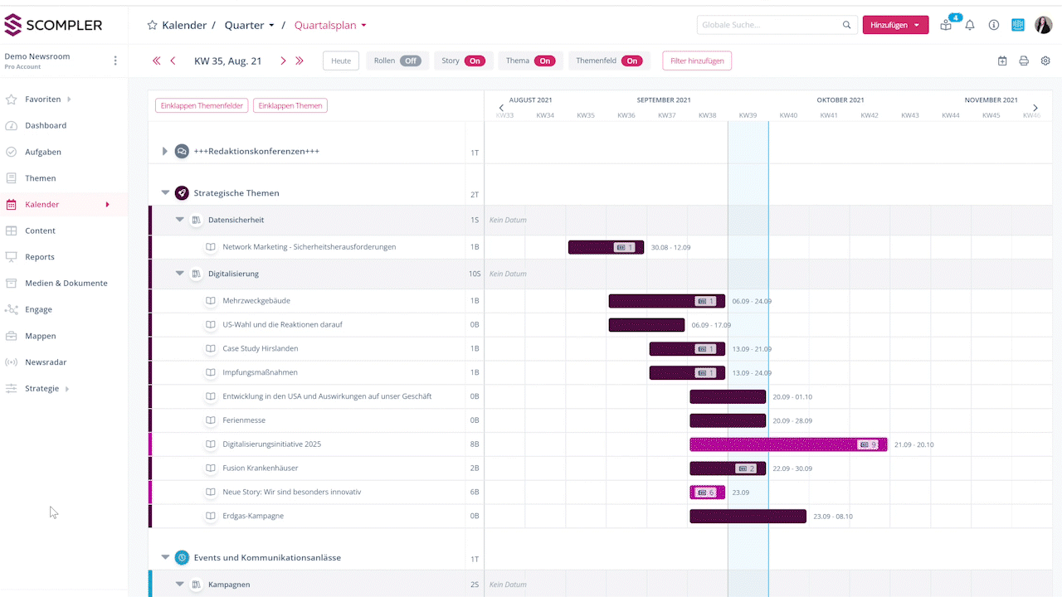Go to Medien & Dokumente
This screenshot has height=597, width=1062.
point(66,283)
